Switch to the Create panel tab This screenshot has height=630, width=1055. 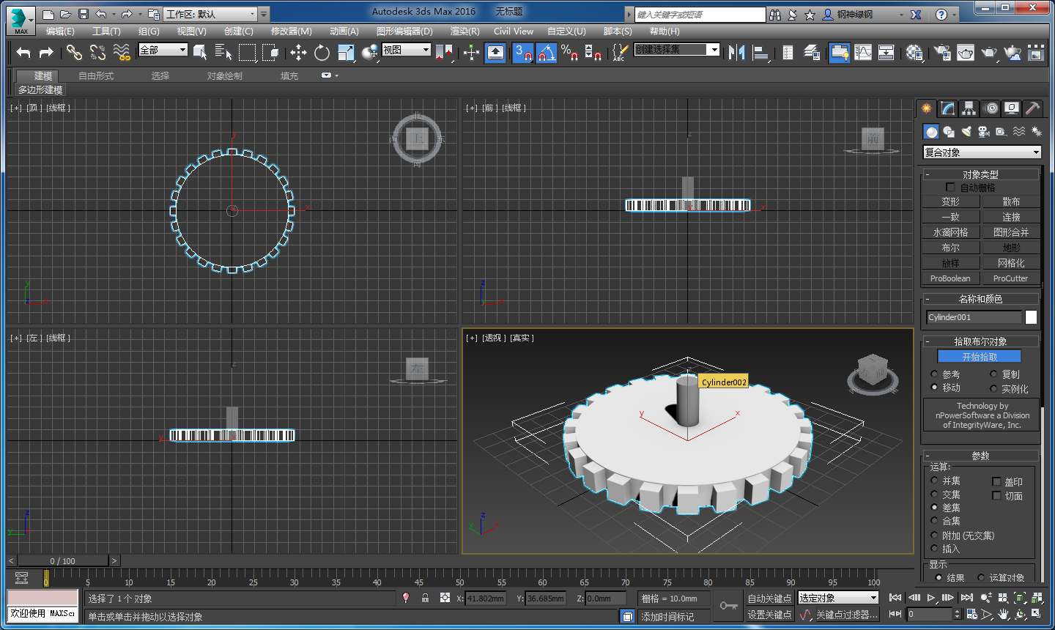coord(927,108)
